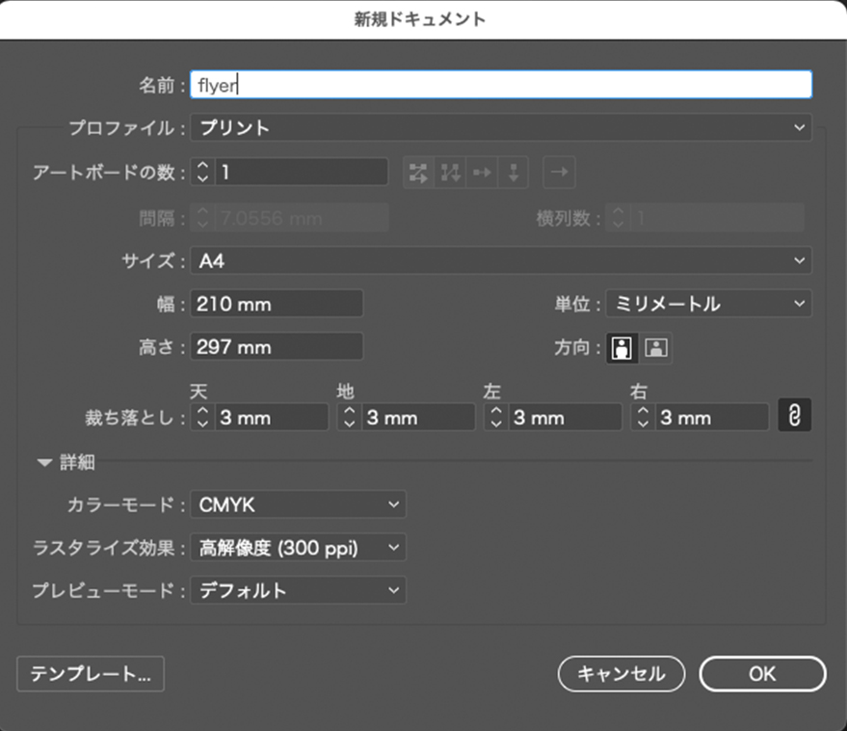Viewport: 847px width, 731px height.
Task: Open the カラーモード CMYK dropdown
Action: coord(298,504)
